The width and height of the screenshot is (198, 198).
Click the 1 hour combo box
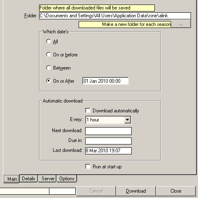point(108,120)
